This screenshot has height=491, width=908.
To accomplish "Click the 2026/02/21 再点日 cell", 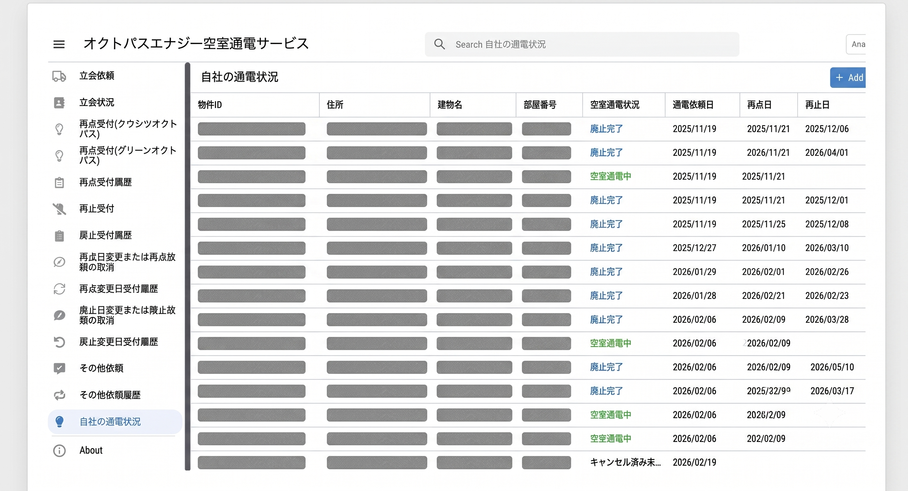I will pos(764,295).
